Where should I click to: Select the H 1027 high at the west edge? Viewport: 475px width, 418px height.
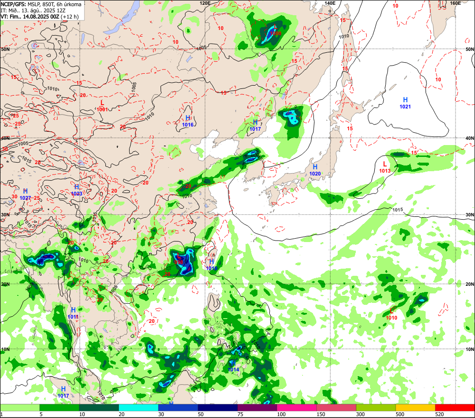(26, 194)
